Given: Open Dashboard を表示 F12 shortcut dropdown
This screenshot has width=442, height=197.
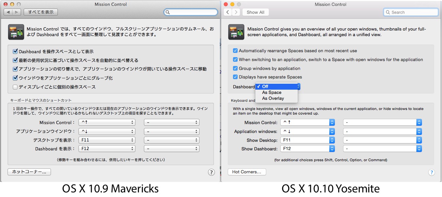Looking at the screenshot, I should pos(107,149).
